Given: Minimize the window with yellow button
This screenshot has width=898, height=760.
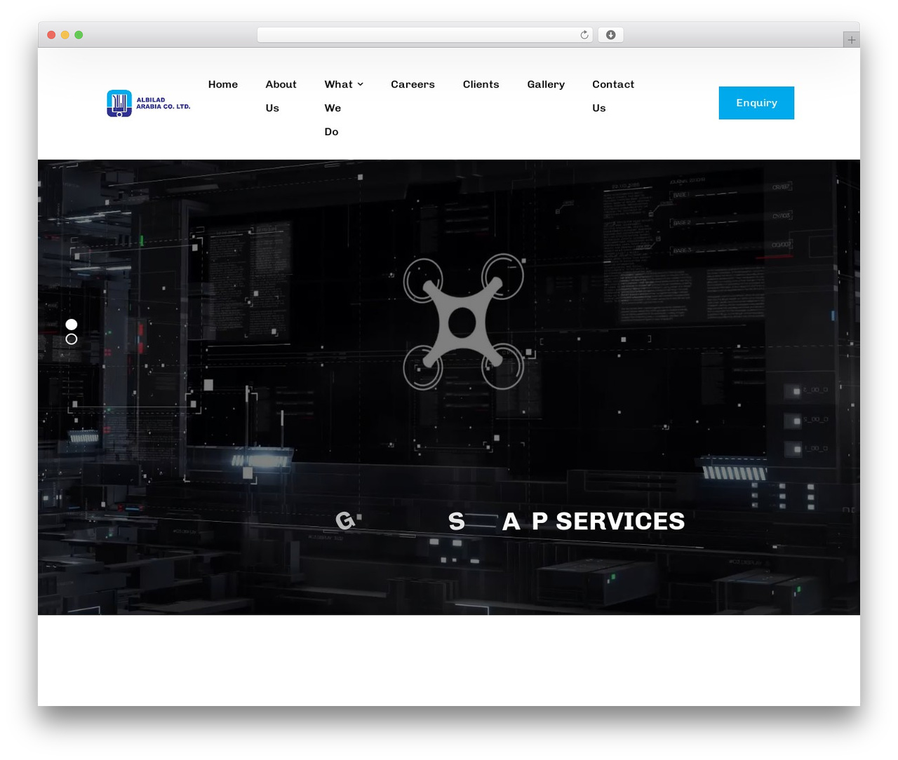Looking at the screenshot, I should 65,35.
